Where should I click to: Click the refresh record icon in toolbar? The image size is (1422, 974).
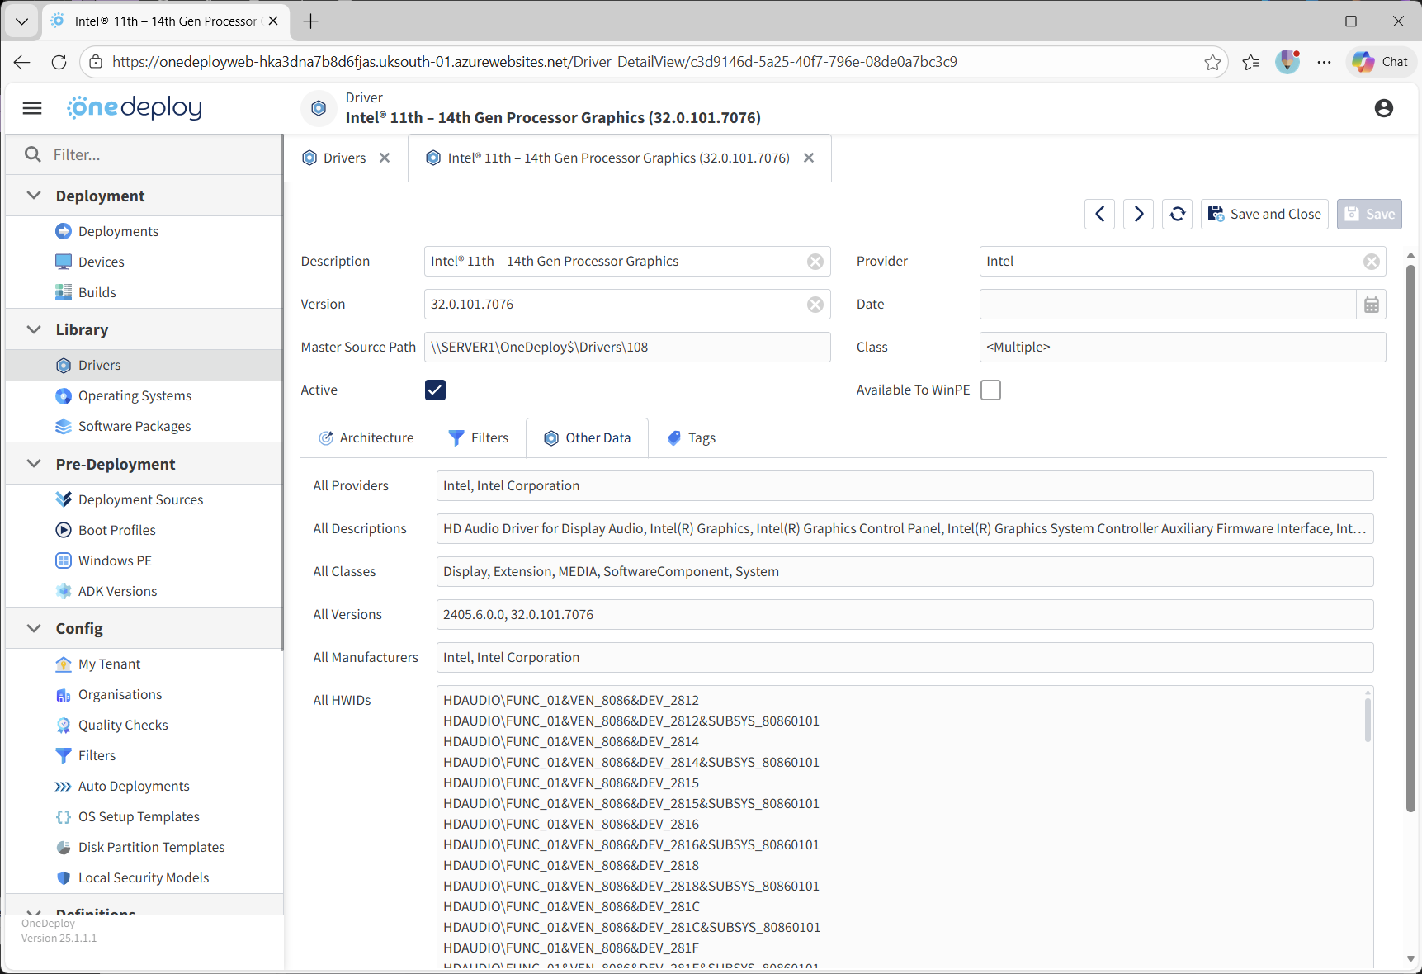point(1177,214)
